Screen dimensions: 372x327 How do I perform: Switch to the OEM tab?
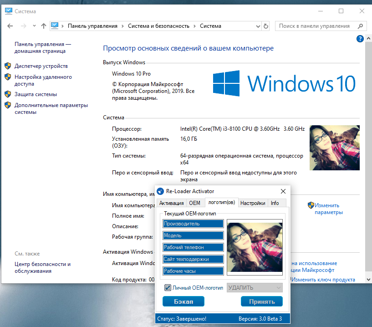(194, 203)
